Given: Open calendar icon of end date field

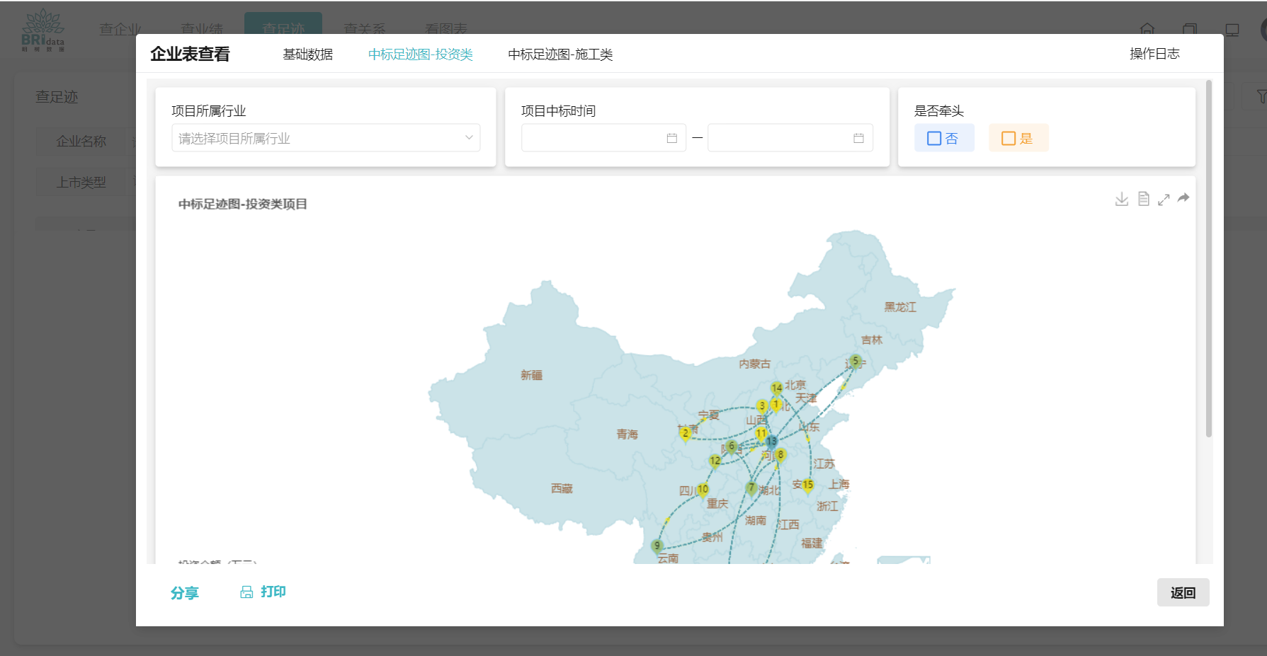Looking at the screenshot, I should pos(858,138).
